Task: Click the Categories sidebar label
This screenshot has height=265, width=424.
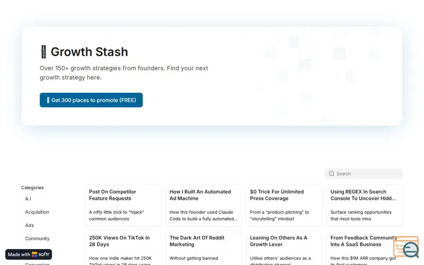Action: pos(32,188)
